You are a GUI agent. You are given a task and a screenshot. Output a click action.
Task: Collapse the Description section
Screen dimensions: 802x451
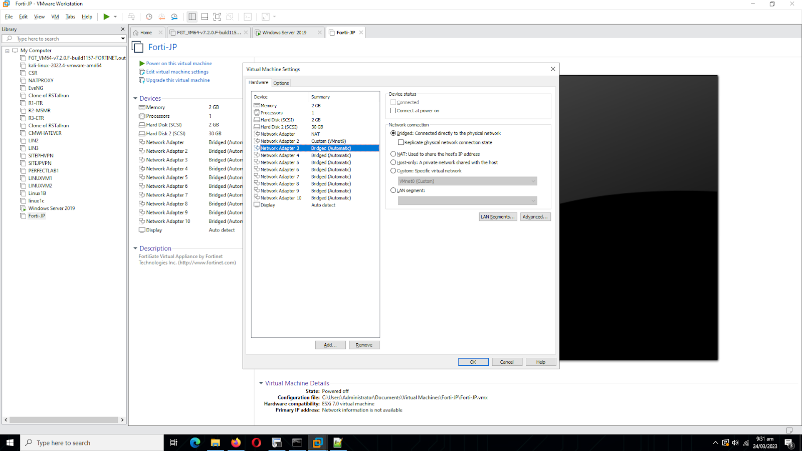point(135,249)
